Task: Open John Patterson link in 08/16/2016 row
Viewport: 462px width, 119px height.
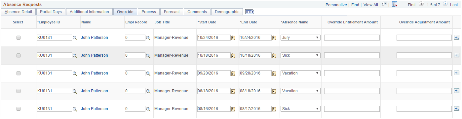Action: (x=95, y=109)
